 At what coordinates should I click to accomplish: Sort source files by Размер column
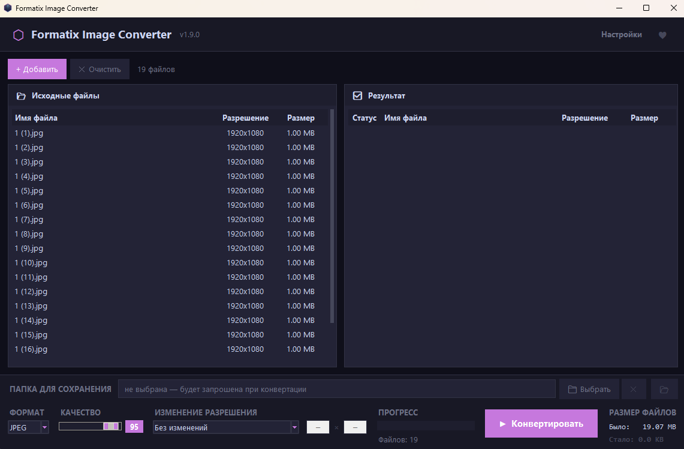(x=300, y=118)
